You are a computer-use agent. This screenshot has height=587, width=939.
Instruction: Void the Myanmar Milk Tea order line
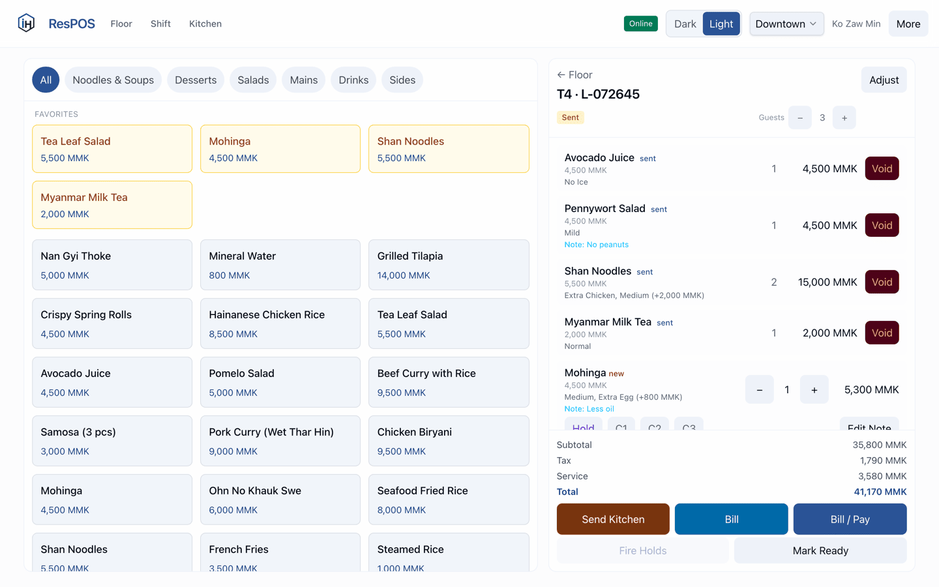click(x=882, y=333)
